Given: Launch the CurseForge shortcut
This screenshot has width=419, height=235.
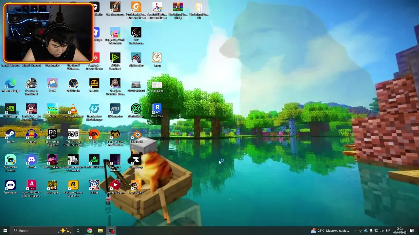Looking at the screenshot, I should pyautogui.click(x=136, y=162).
